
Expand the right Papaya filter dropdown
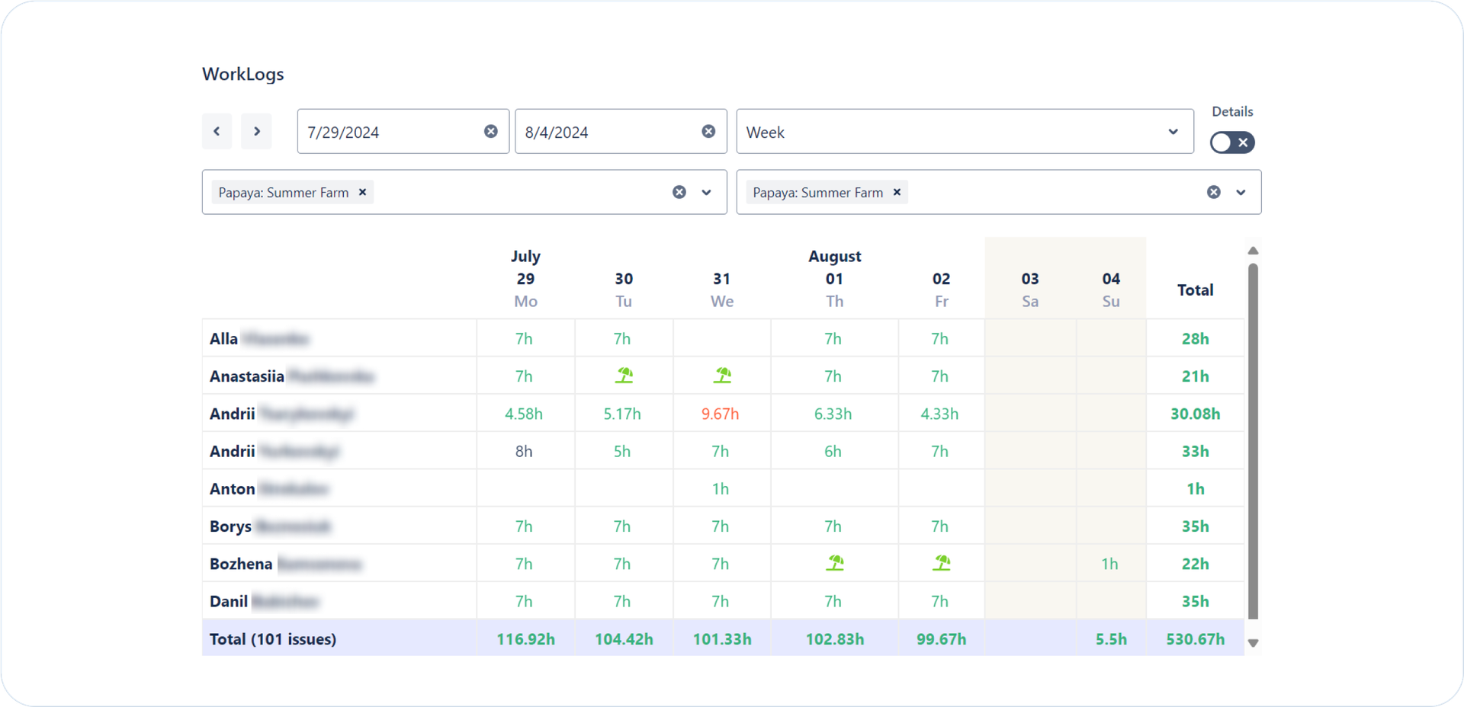coord(1241,192)
